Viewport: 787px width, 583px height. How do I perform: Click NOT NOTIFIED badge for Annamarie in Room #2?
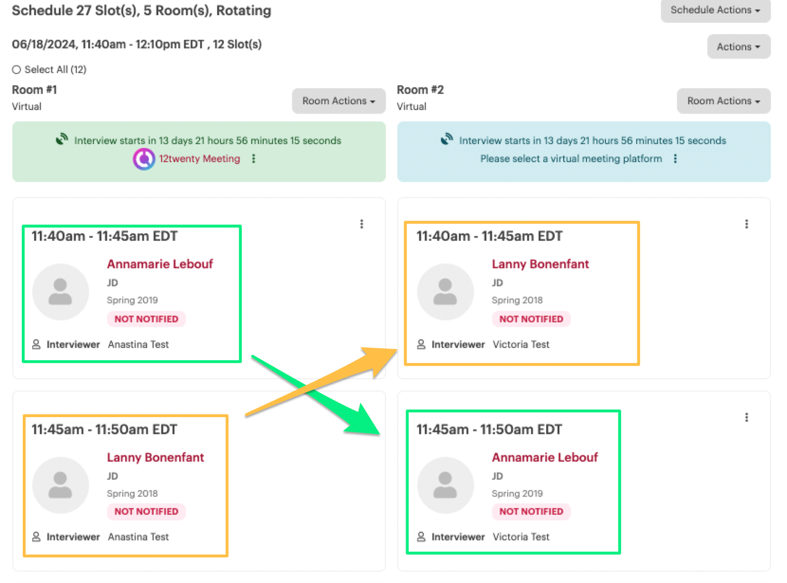[531, 511]
